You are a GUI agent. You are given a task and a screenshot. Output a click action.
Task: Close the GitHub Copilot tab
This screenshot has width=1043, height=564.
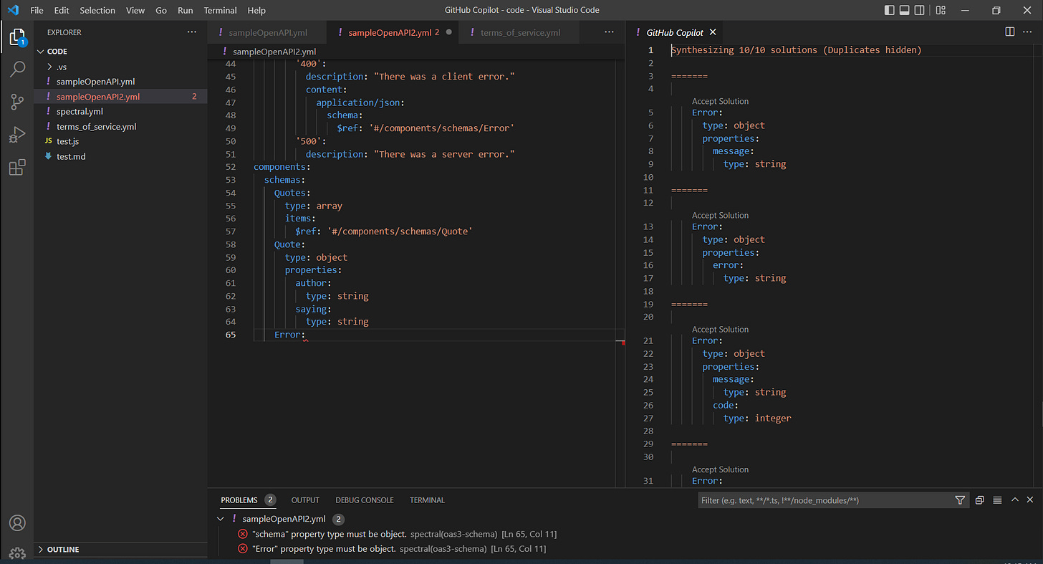[713, 32]
